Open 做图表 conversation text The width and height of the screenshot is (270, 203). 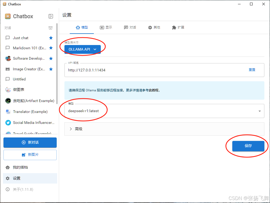(x=19, y=90)
